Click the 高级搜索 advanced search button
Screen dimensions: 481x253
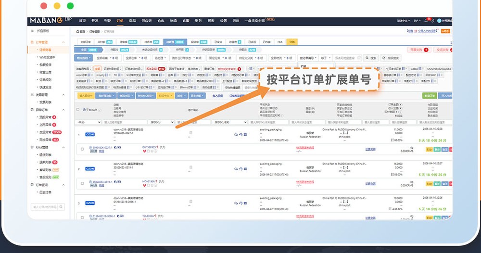[x=391, y=58]
